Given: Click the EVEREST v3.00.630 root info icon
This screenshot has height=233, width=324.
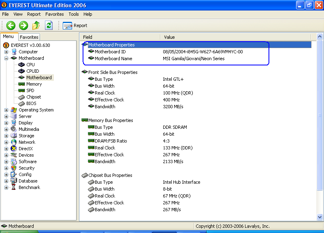Looking at the screenshot, I should pyautogui.click(x=6, y=45).
